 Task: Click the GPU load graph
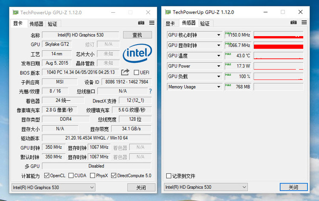279,76
